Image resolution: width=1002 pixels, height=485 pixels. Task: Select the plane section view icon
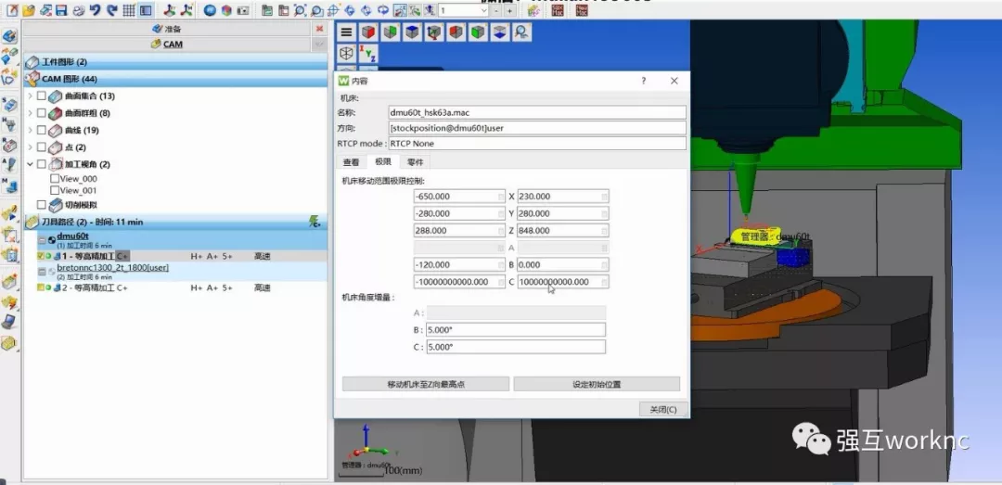500,32
